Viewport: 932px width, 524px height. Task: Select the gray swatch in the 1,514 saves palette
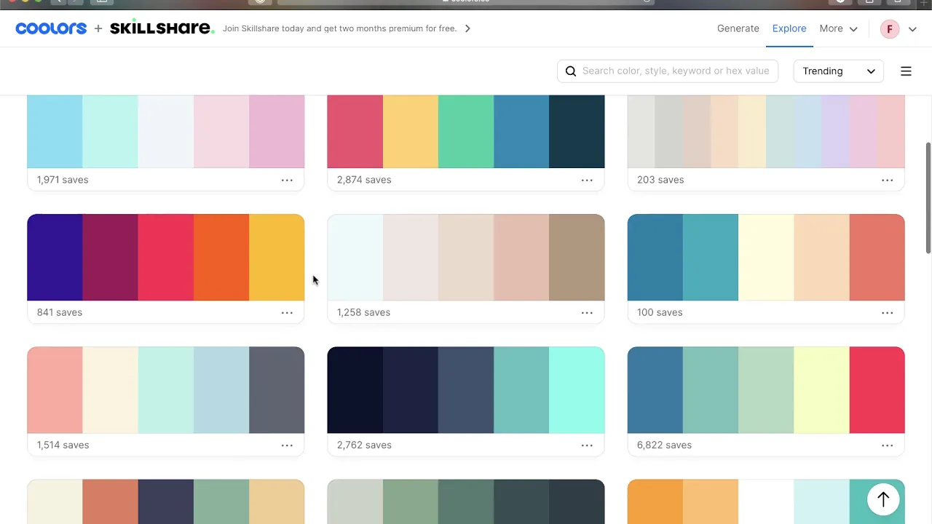point(277,390)
